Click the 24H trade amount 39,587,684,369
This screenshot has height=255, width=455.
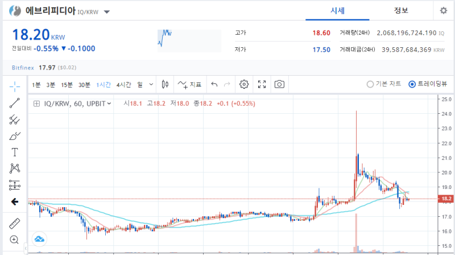tap(406, 50)
